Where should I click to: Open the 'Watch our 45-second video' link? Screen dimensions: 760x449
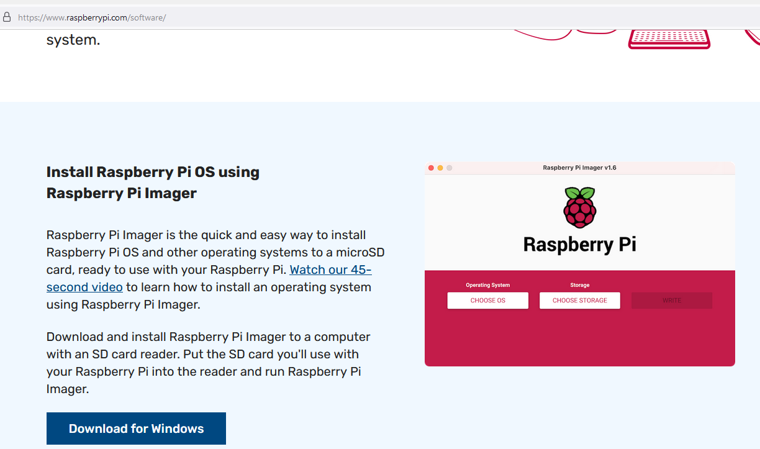209,278
